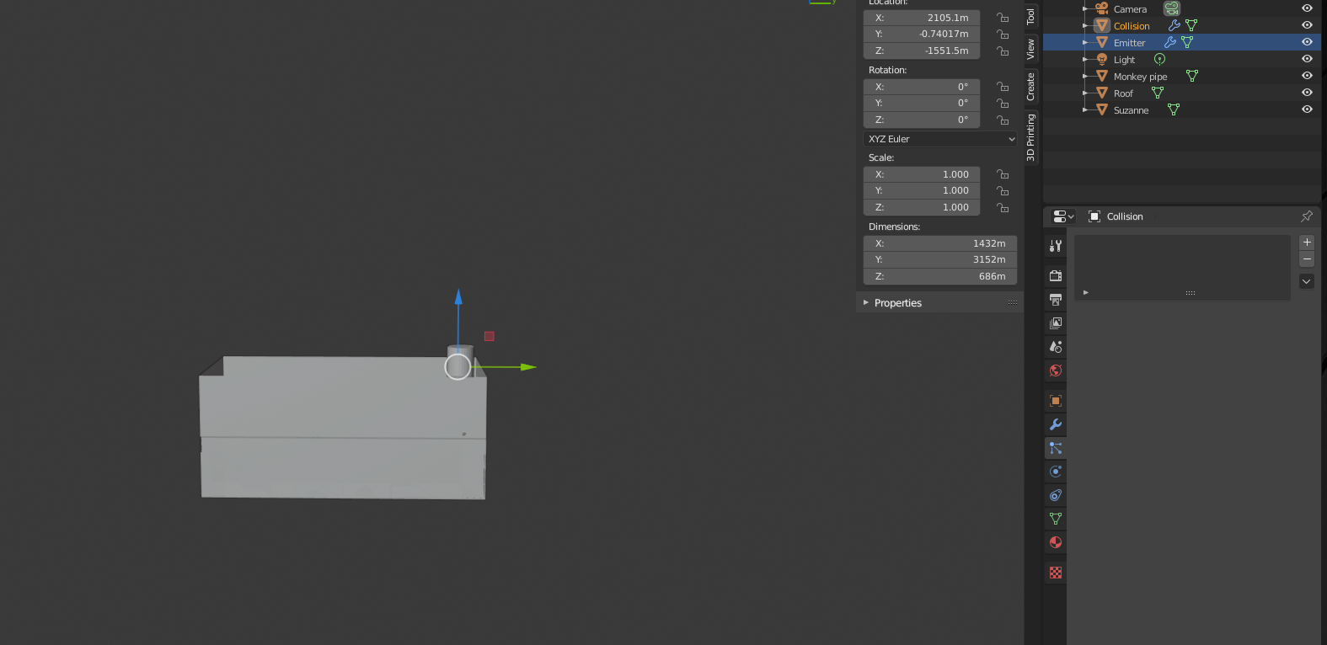
Task: Hide the Collision object in outliner
Action: (1307, 25)
